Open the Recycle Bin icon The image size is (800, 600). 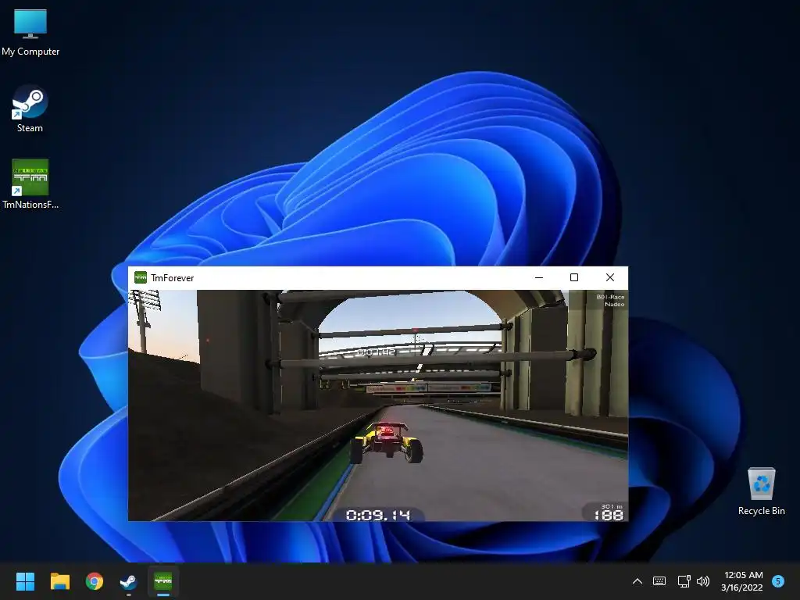coord(761,491)
